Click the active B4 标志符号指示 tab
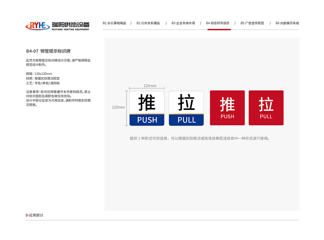 [218, 23]
